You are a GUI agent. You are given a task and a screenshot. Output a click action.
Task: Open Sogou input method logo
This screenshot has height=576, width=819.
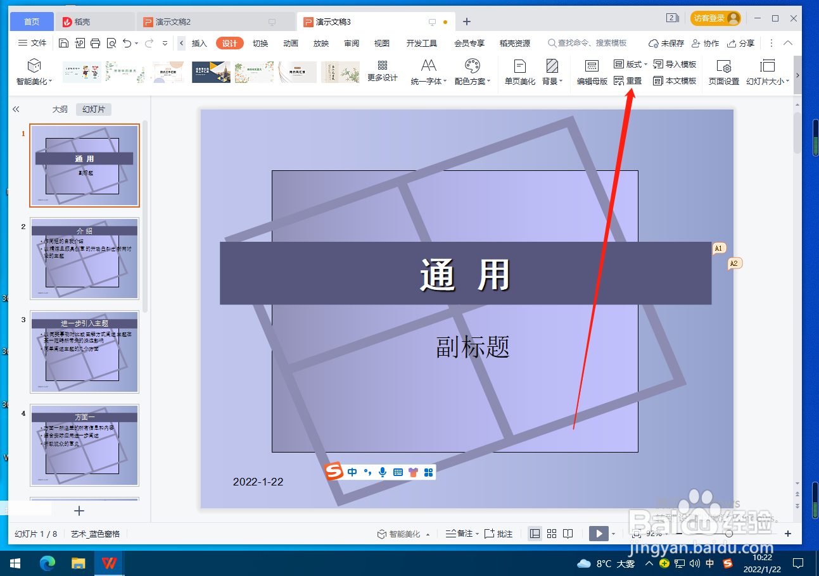[x=334, y=472]
